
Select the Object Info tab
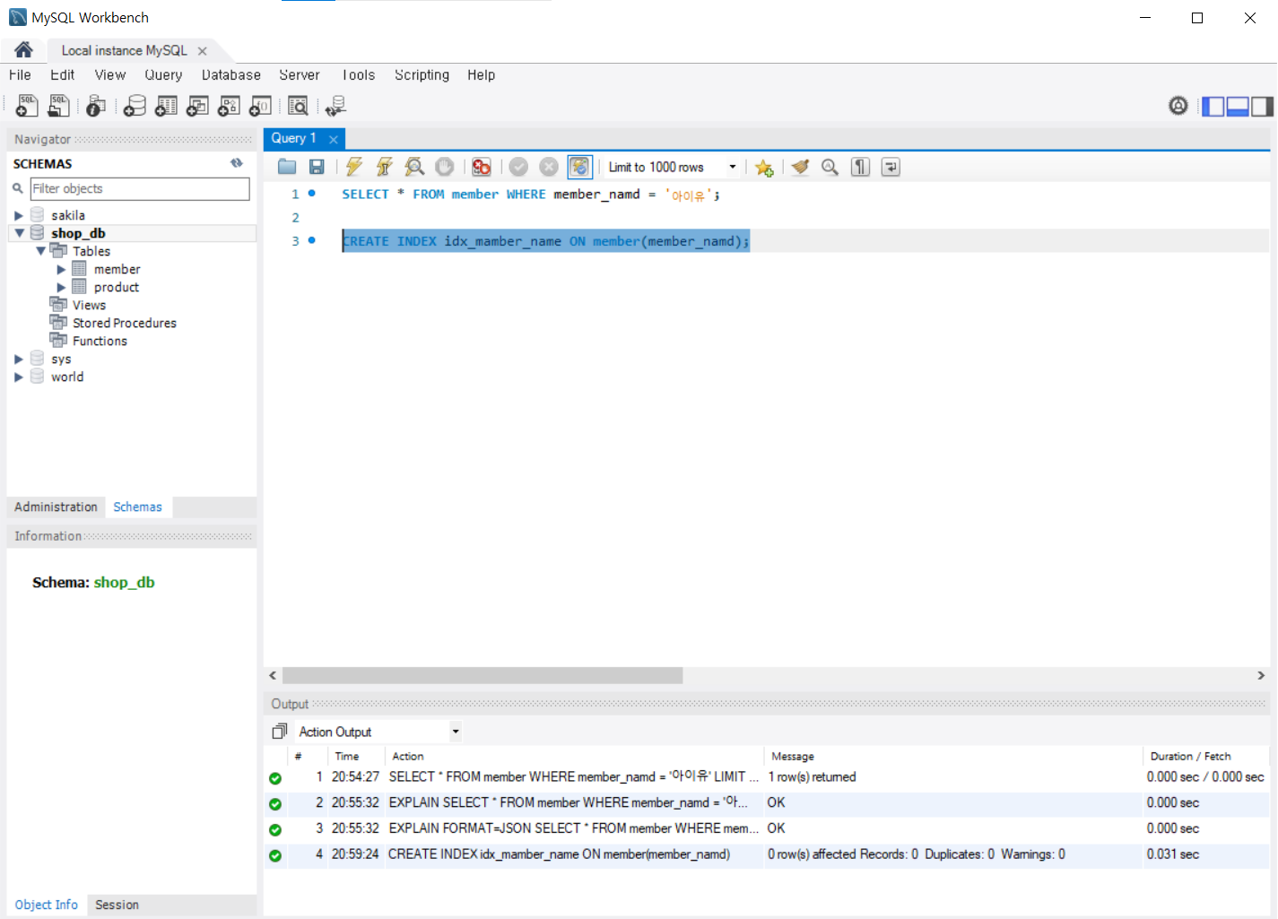47,905
